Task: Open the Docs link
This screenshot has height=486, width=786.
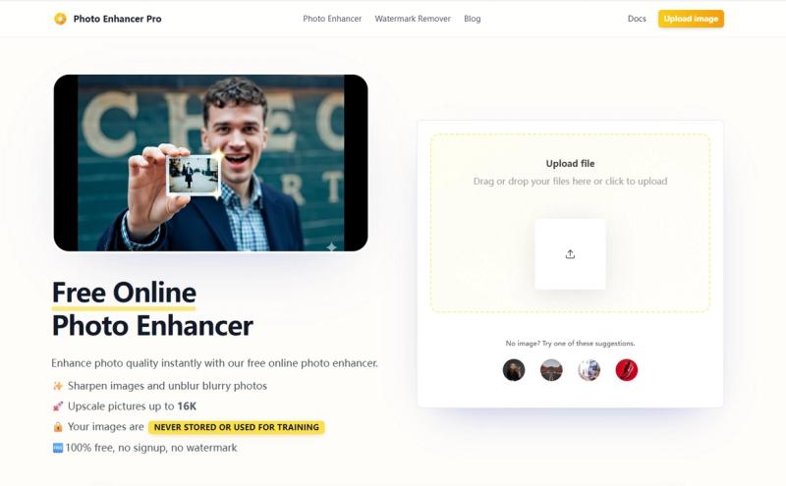Action: (637, 19)
